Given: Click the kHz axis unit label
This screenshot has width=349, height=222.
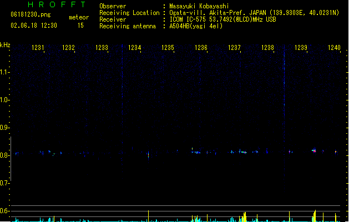Looking at the screenshot, I should (x=5, y=45).
